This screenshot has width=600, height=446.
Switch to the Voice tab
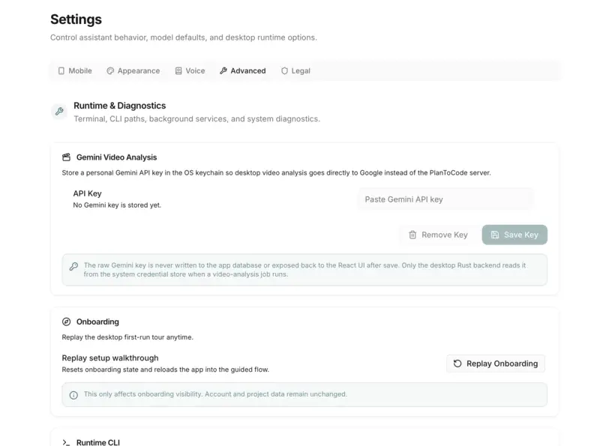coord(188,70)
